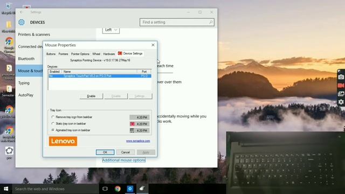Close the Mouse Properties dialog

click(x=153, y=45)
